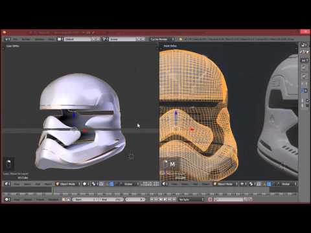Open the File menu in Blender
This screenshot has height=233, width=311.
click(x=16, y=39)
